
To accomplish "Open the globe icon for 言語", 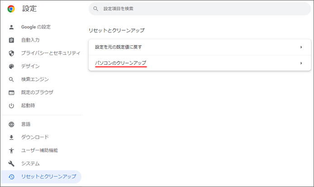I will point(11,124).
